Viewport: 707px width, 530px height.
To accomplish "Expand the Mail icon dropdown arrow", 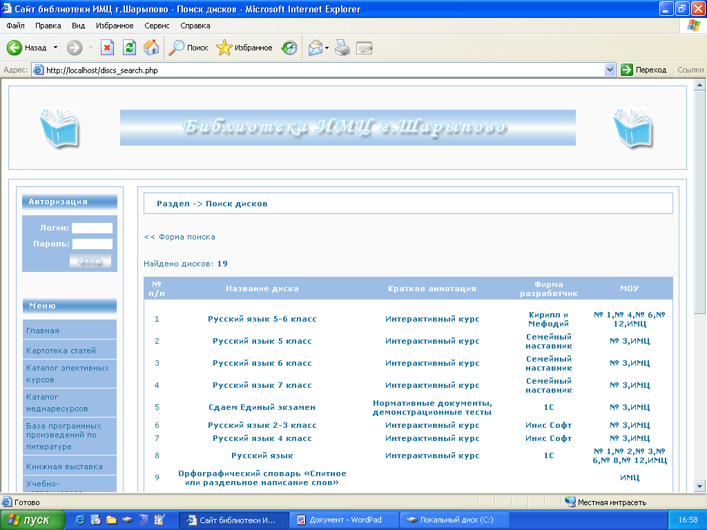I will [327, 48].
